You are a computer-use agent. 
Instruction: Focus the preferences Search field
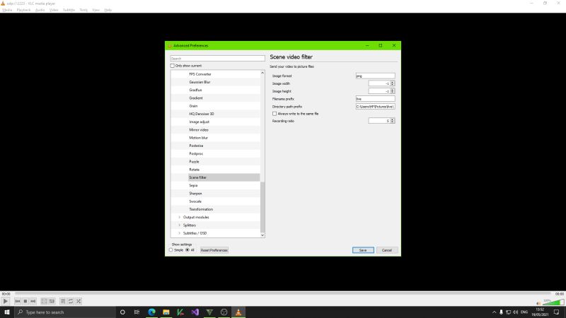(x=217, y=59)
